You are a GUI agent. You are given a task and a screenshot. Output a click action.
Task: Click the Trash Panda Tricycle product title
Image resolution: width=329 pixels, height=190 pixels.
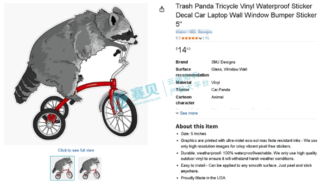click(246, 15)
